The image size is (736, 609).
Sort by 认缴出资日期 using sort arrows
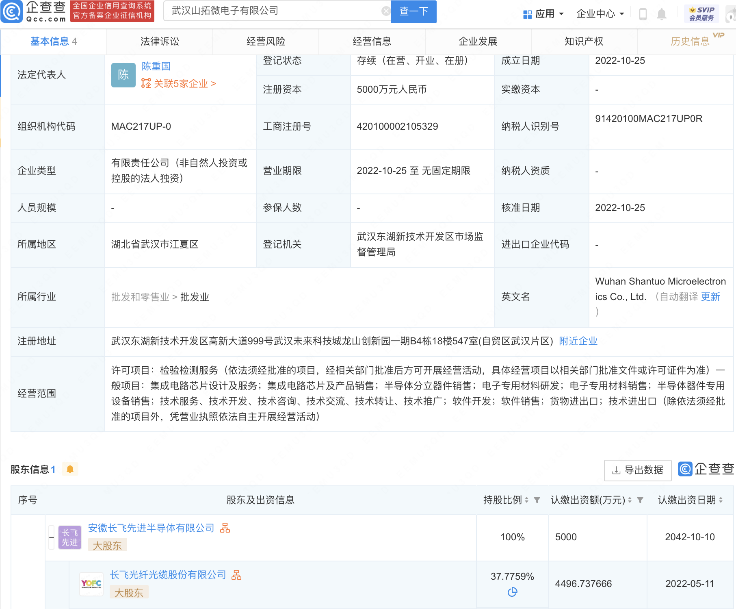coord(721,500)
